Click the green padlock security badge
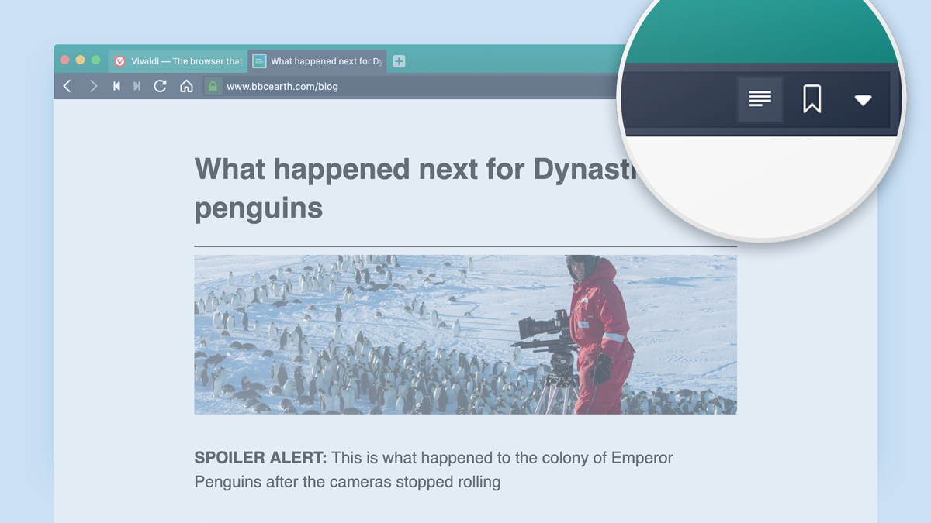Image resolution: width=931 pixels, height=523 pixels. pyautogui.click(x=213, y=86)
